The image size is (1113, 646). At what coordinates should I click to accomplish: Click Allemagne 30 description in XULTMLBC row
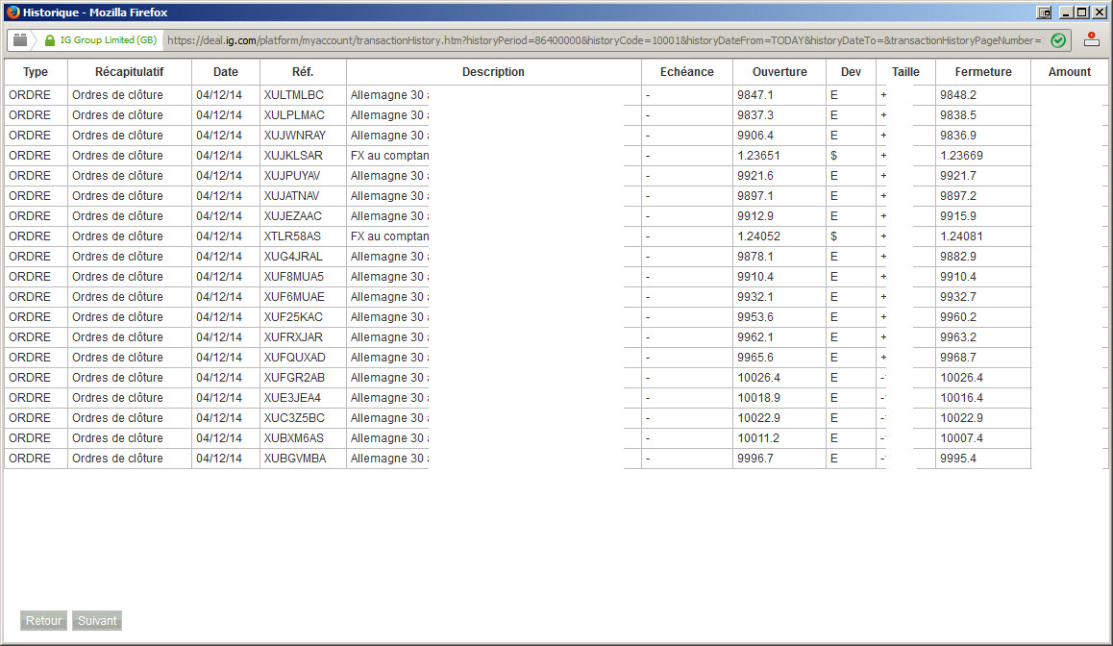click(x=389, y=95)
